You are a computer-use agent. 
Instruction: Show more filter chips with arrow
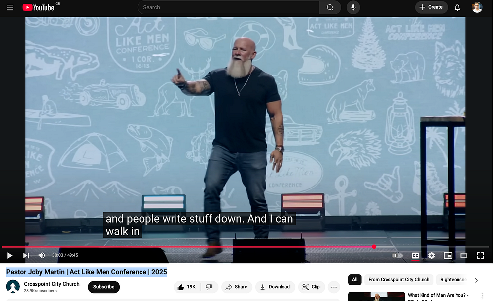coord(476,280)
